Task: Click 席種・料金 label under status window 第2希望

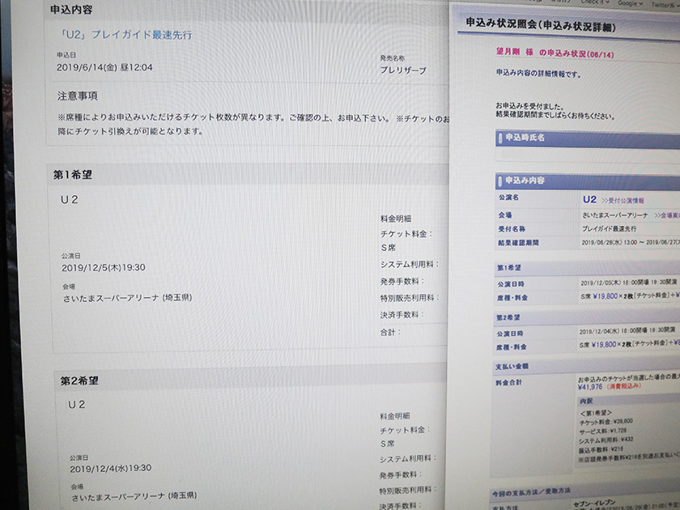Action: 511,347
